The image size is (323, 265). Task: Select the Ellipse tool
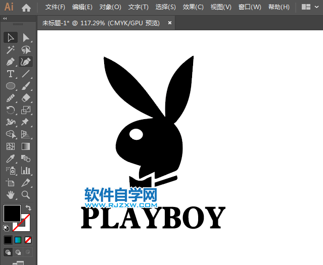coord(11,86)
